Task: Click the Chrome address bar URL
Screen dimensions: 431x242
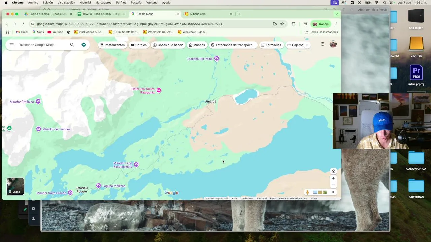Action: click(129, 24)
